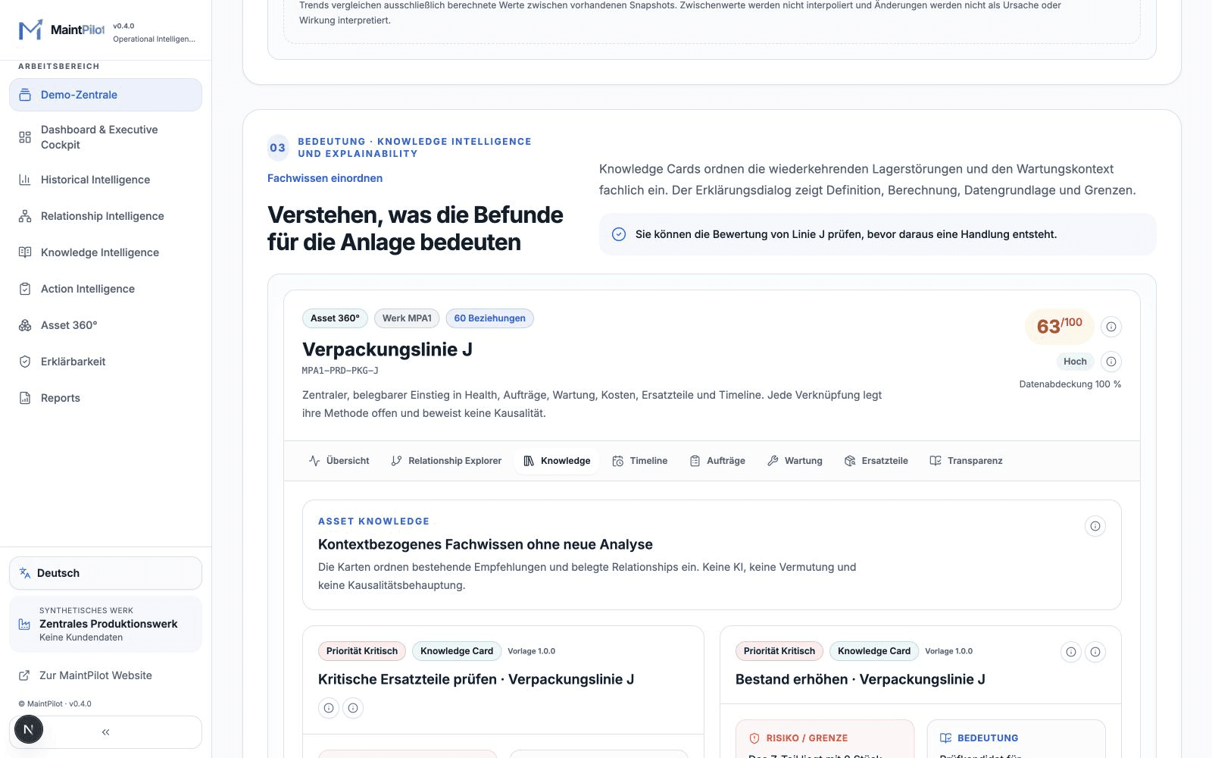Viewport: 1212px width, 758px height.
Task: Click the Relationship Intelligence network icon
Action: coord(25,216)
